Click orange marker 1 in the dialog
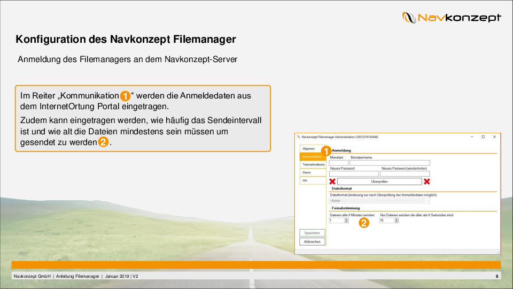Screen dimensions: 513x289 pos(327,151)
